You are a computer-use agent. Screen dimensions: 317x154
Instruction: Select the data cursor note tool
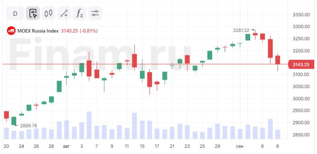pos(33,13)
